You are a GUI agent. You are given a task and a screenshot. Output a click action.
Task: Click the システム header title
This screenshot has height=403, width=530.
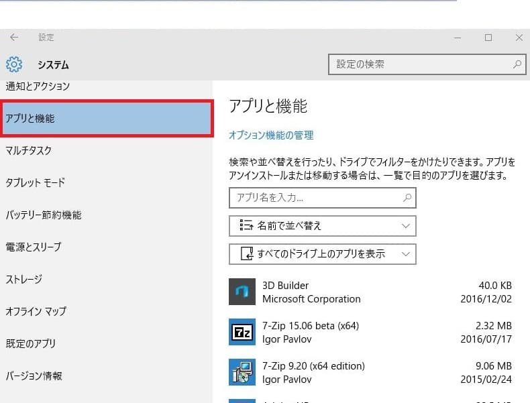tap(53, 64)
